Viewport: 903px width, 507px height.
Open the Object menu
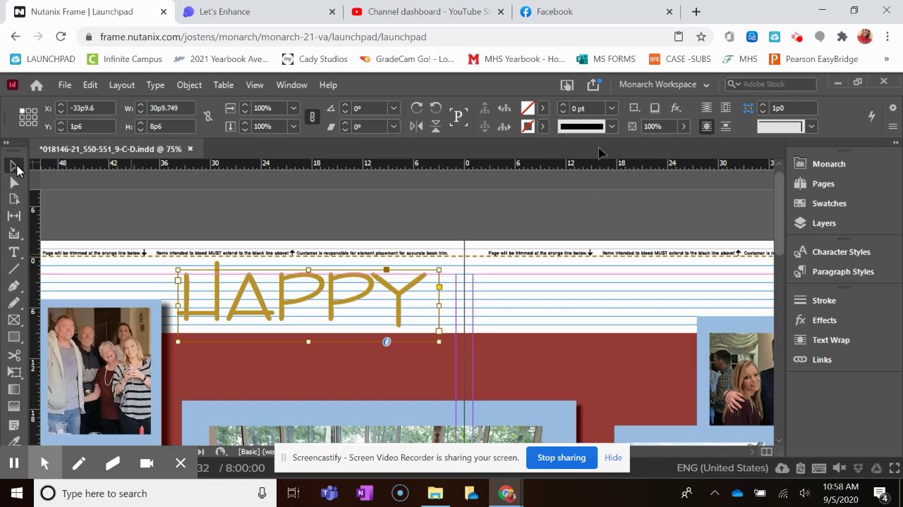189,84
